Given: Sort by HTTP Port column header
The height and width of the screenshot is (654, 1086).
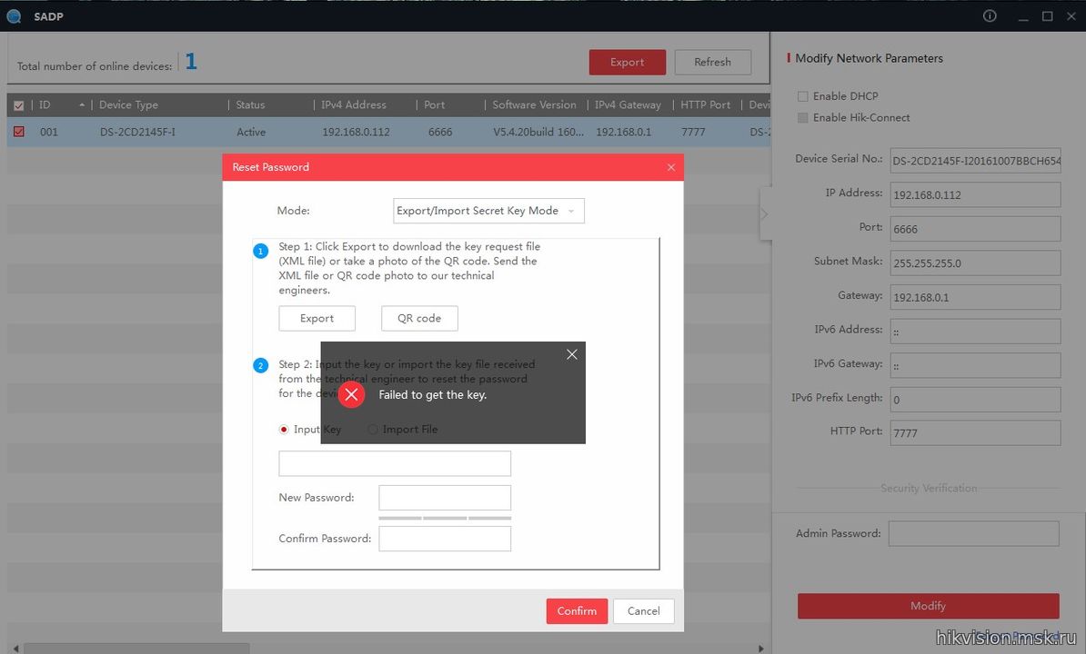Looking at the screenshot, I should [705, 105].
